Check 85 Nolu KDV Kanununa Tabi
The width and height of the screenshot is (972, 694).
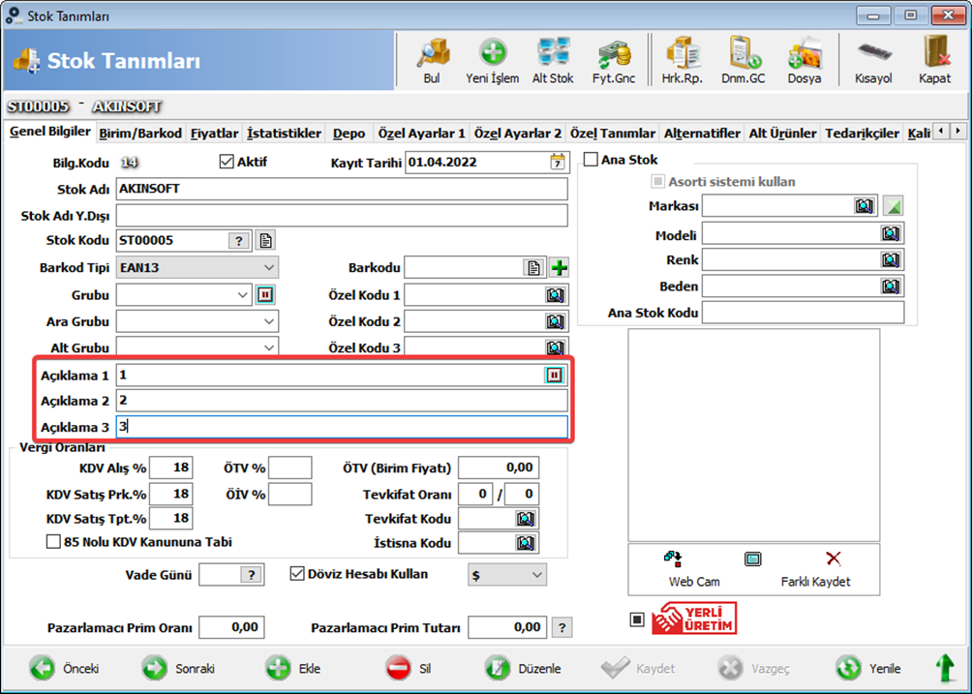53,542
